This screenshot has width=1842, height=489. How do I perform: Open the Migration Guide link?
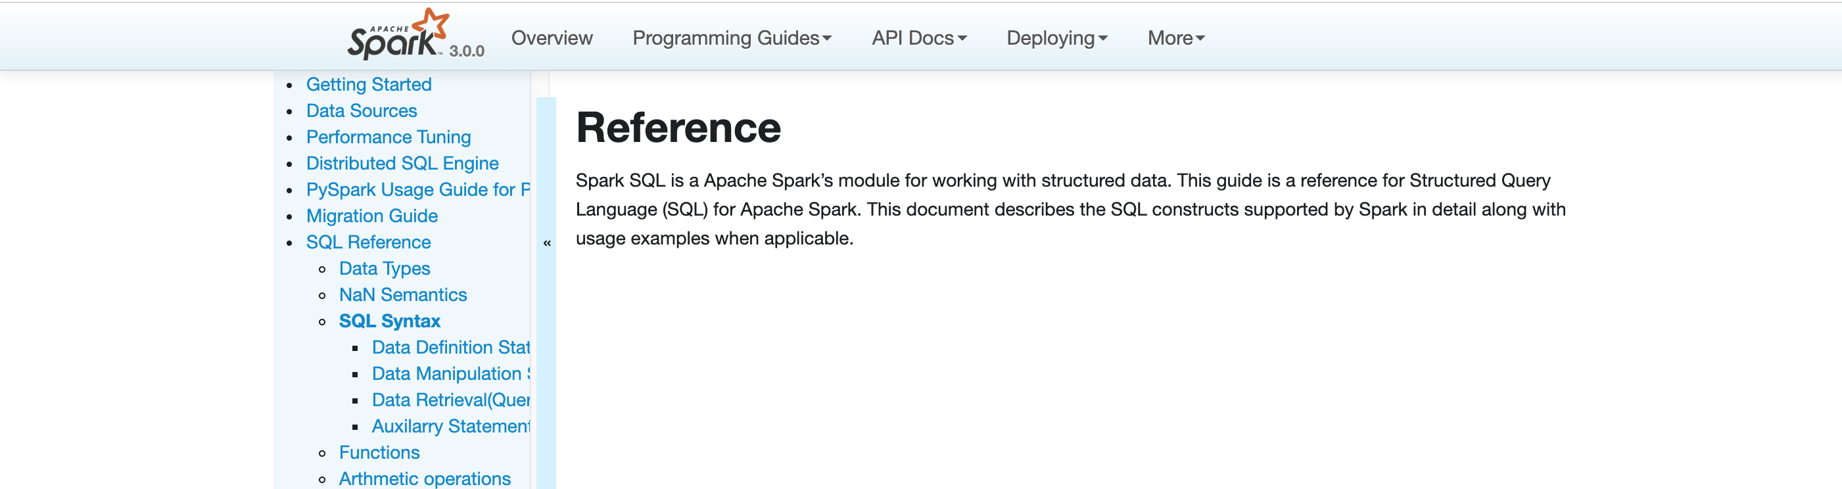372,216
